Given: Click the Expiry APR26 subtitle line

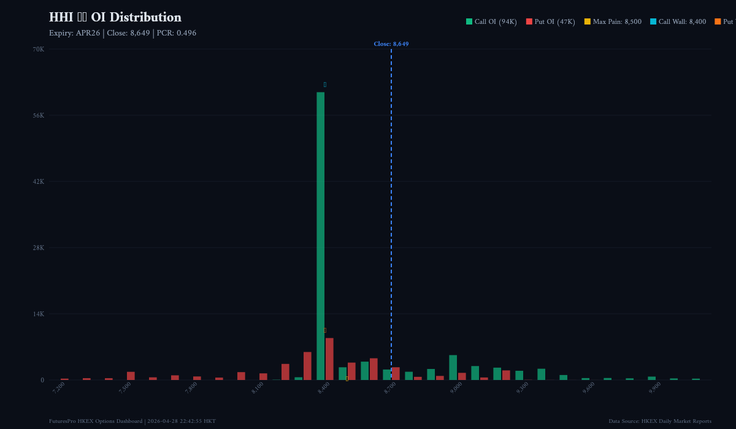Looking at the screenshot, I should (x=123, y=33).
